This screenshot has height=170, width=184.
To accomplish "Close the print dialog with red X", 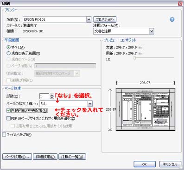I will pyautogui.click(x=180, y=3).
